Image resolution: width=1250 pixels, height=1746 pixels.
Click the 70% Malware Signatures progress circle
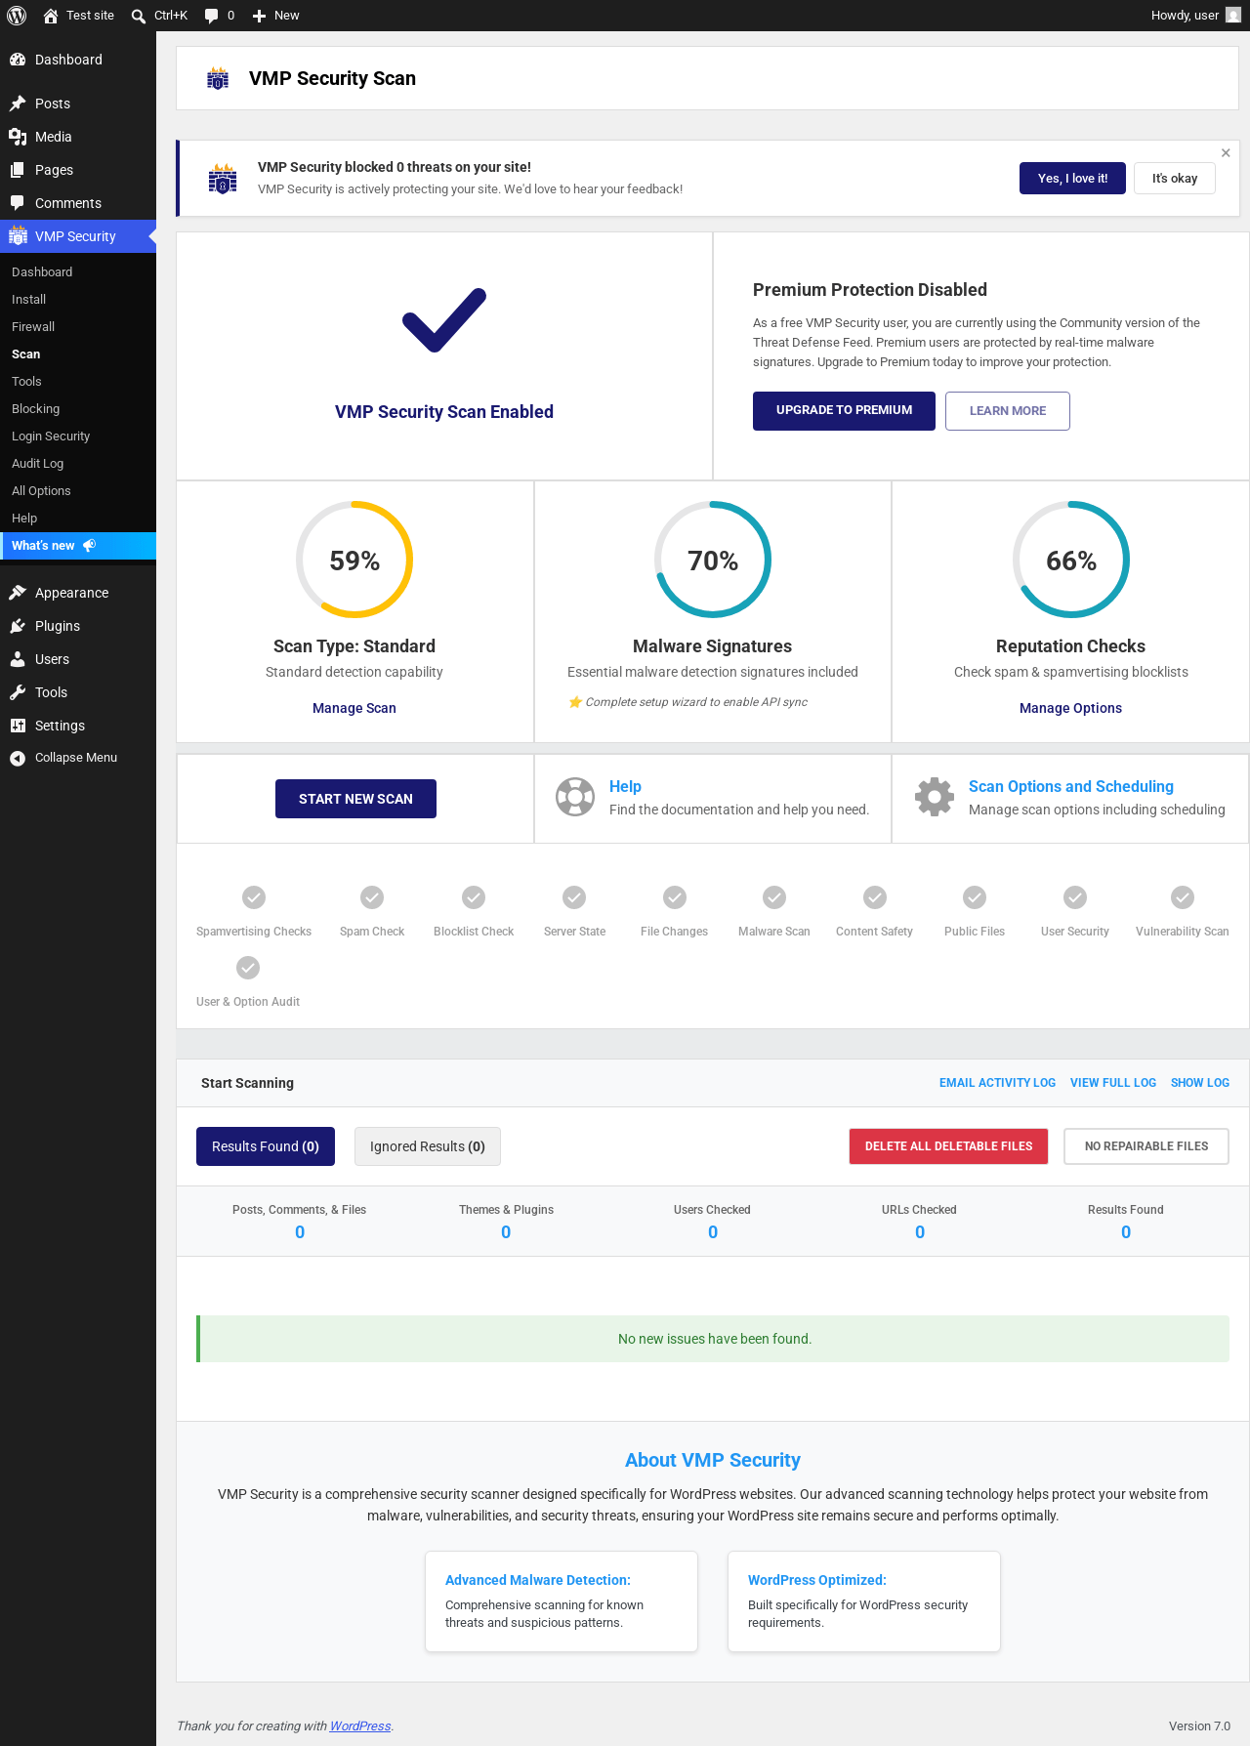coord(713,560)
